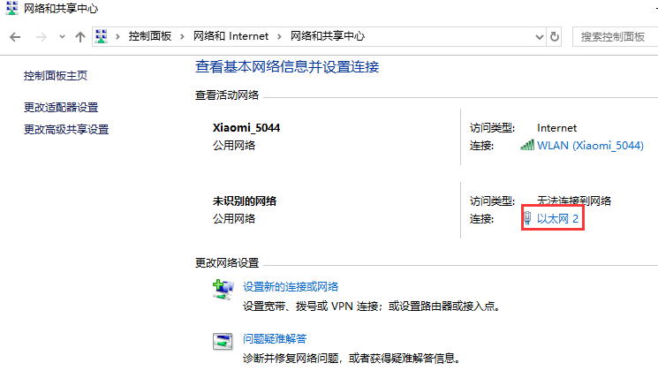658x386 pixels.
Task: Open 更改高级共享设置 in the left sidebar
Action: [x=66, y=130]
